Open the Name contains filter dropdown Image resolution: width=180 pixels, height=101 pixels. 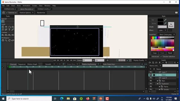click(155, 66)
